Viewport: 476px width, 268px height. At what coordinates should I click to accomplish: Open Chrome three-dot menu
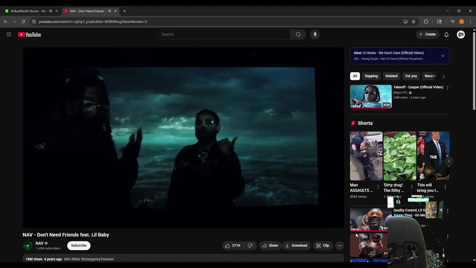[x=470, y=22]
